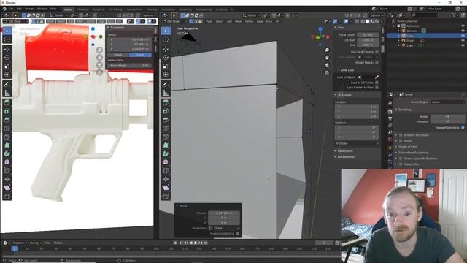The height and width of the screenshot is (263, 467).
Task: Open the Render Engine dropdown
Action: [x=447, y=102]
